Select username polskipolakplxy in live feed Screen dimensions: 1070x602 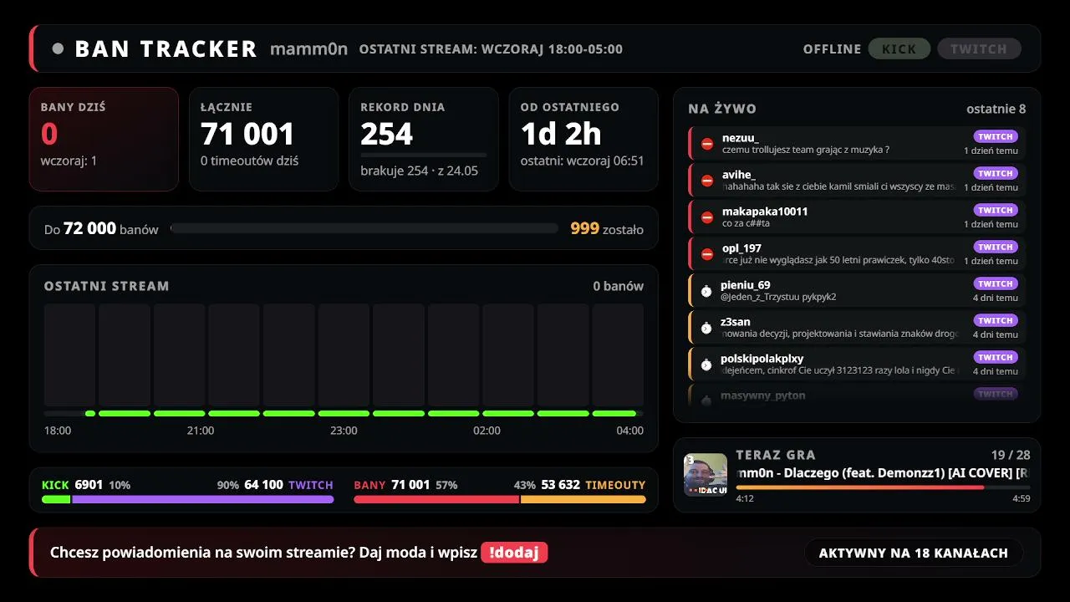pyautogui.click(x=762, y=359)
